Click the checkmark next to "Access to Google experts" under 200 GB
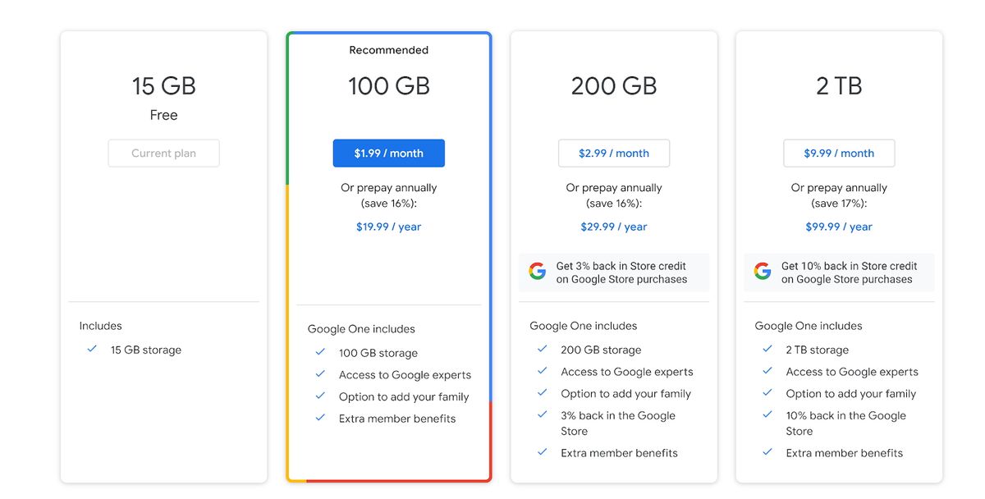985x499 pixels. click(543, 371)
